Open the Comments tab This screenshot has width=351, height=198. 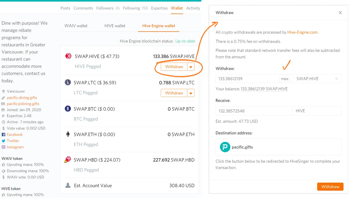pyautogui.click(x=83, y=8)
